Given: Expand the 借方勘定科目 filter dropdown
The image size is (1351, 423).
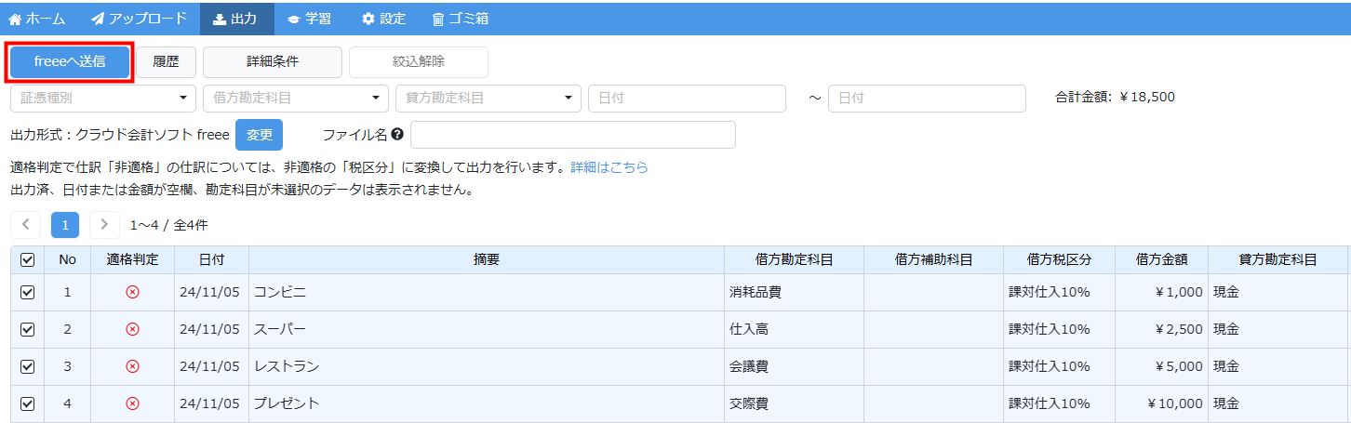Looking at the screenshot, I should tap(295, 98).
